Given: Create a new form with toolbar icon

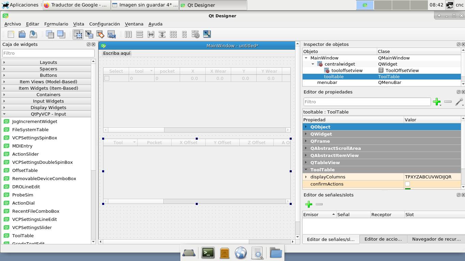Looking at the screenshot, I should click(11, 34).
